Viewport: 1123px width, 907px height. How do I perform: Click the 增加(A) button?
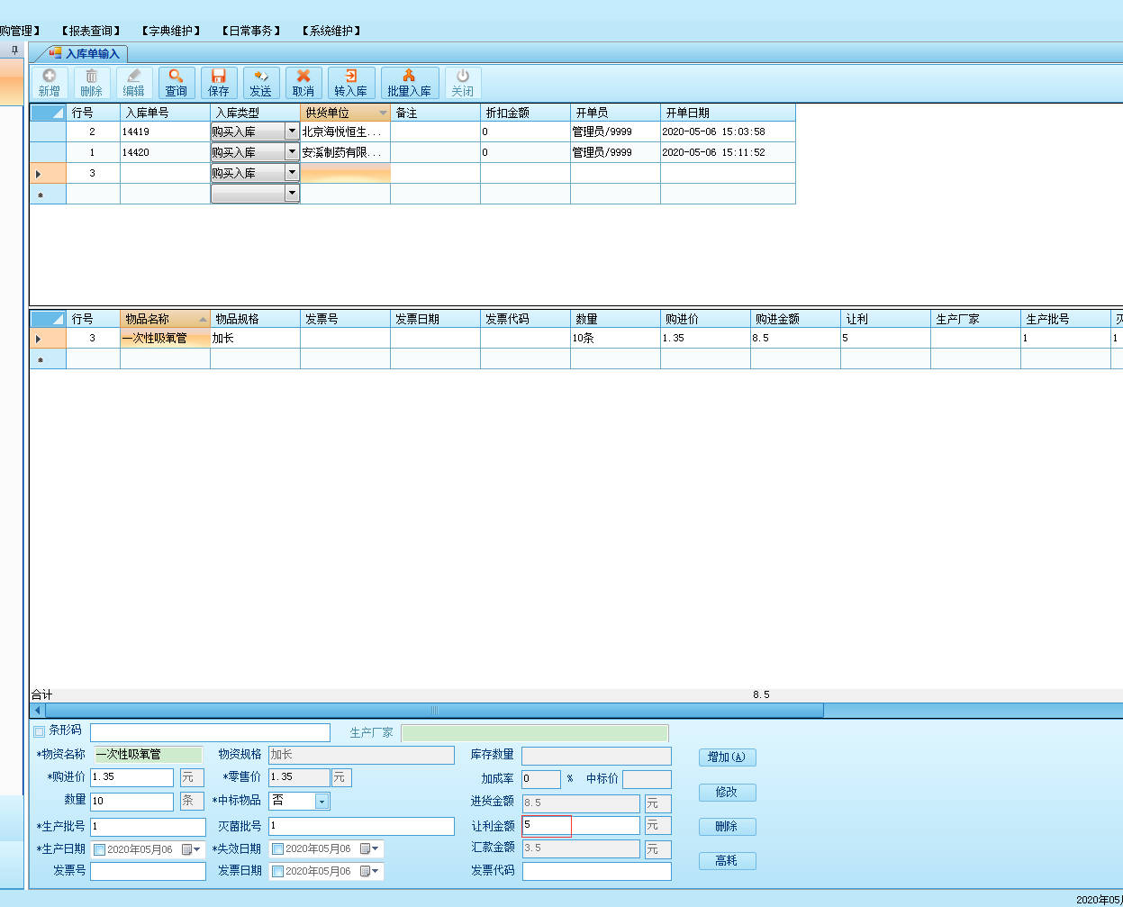(727, 757)
